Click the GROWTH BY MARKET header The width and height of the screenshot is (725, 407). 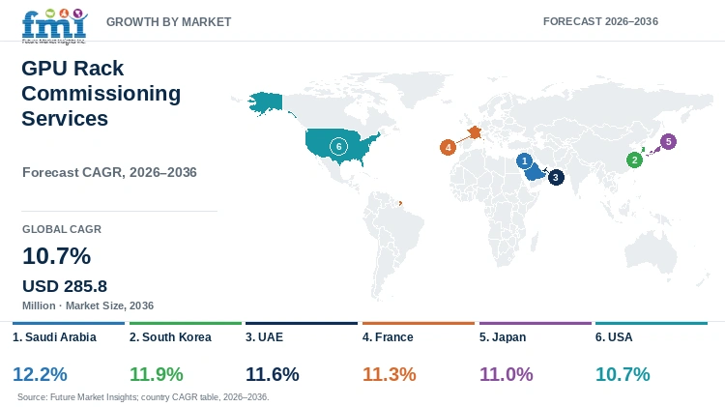tap(169, 21)
